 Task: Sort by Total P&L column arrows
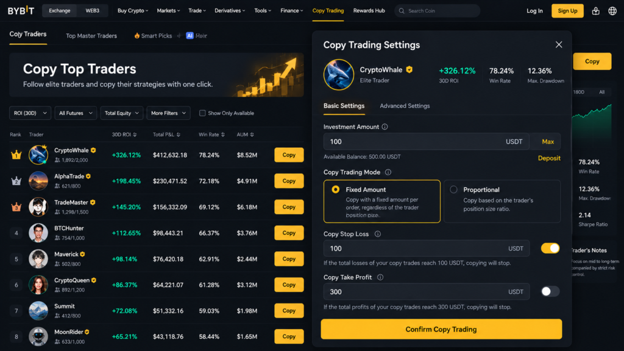coord(179,134)
